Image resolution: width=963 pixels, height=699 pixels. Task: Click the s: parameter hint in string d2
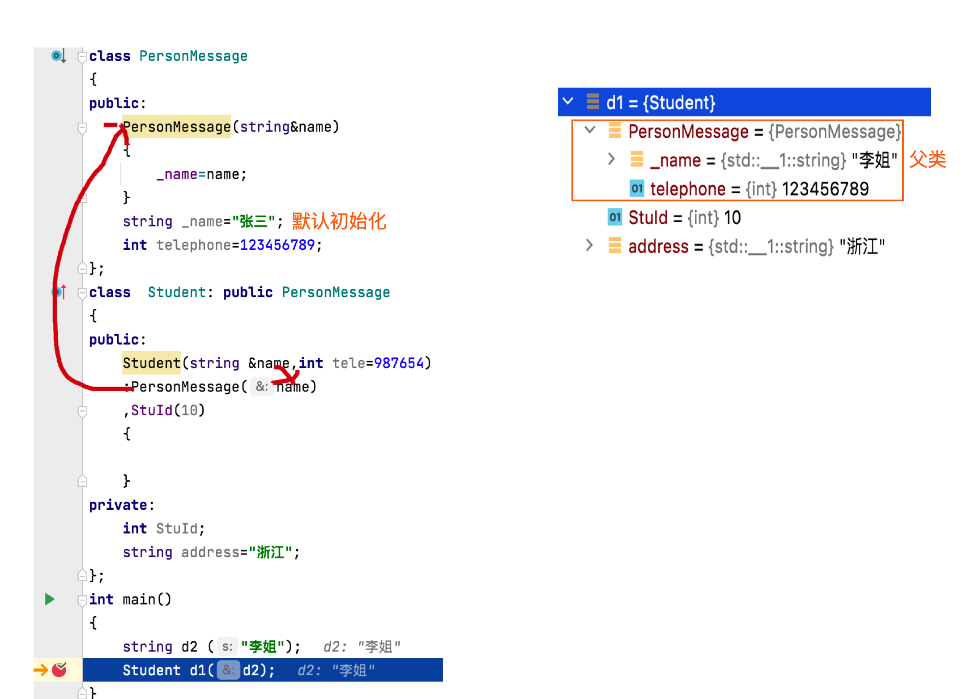227,646
